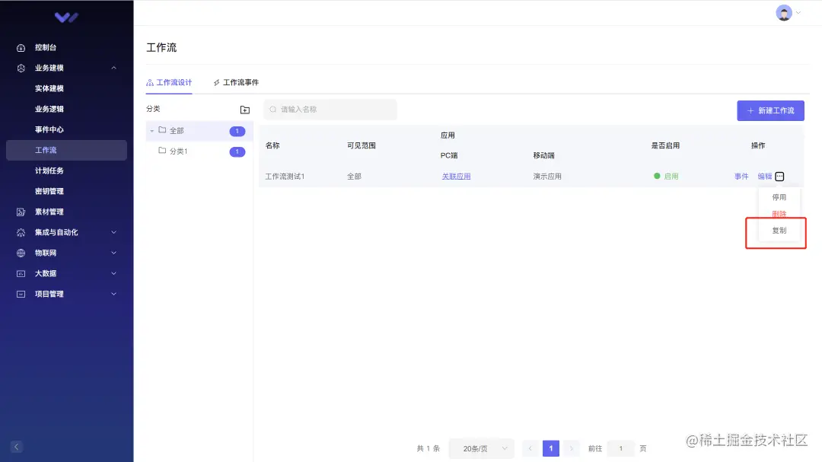This screenshot has height=462, width=822.
Task: Collapse the 业务建模 menu chevron
Action: 113,69
